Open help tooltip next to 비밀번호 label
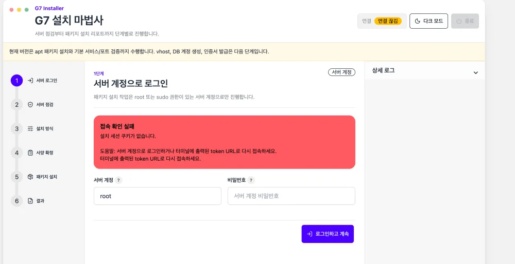The width and height of the screenshot is (515, 264). point(251,180)
